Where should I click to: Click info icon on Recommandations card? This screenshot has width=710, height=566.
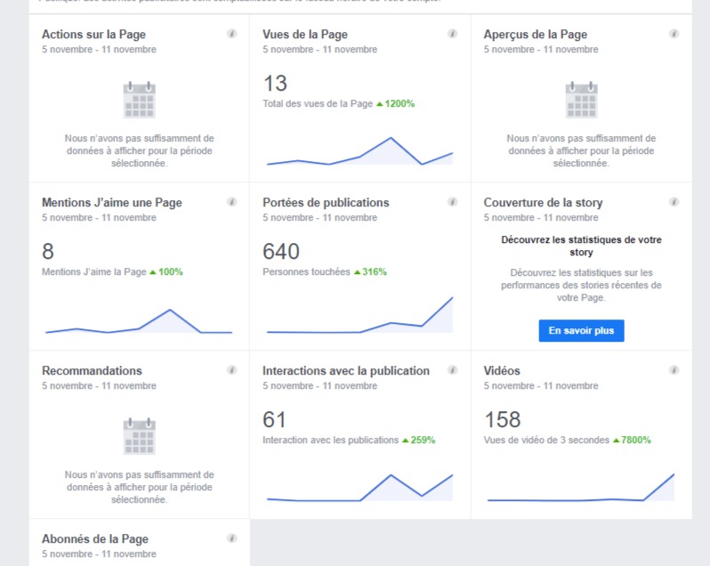point(231,370)
